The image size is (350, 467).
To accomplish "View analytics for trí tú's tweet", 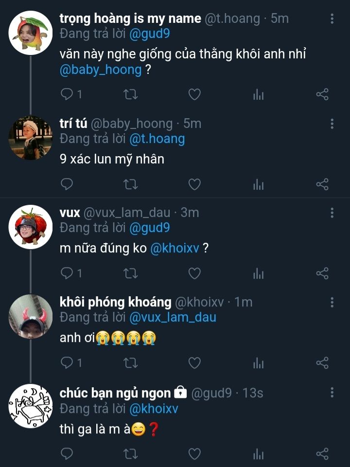I will point(258,184).
